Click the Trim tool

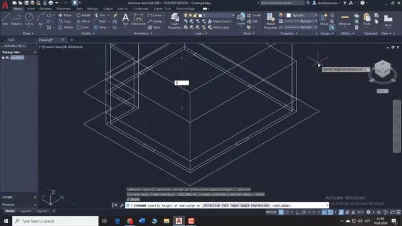(x=100, y=15)
